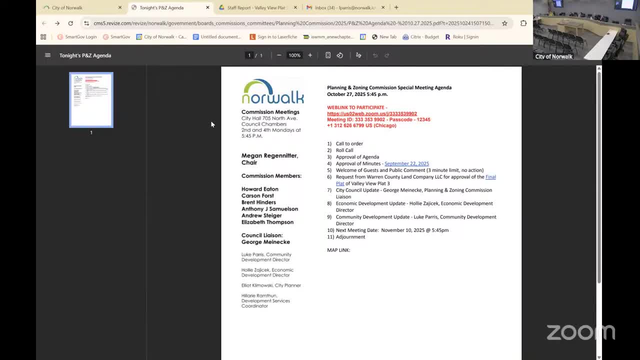Select the page 1 thumbnail
Viewport: 640px width, 360px height.
tap(91, 100)
